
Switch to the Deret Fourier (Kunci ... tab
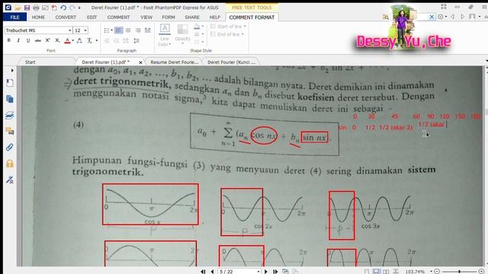[231, 62]
